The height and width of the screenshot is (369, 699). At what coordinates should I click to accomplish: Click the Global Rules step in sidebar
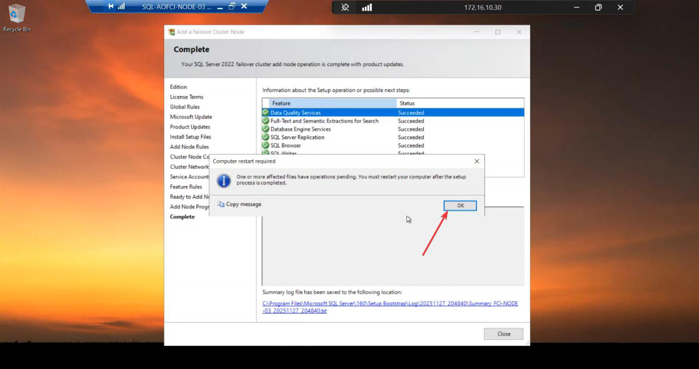tap(185, 107)
